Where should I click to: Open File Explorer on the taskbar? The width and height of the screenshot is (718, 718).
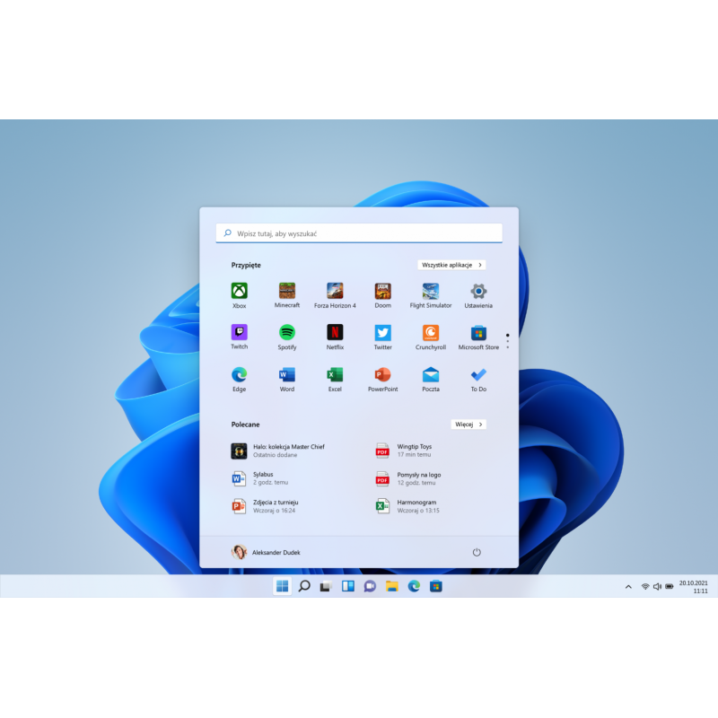coord(392,586)
